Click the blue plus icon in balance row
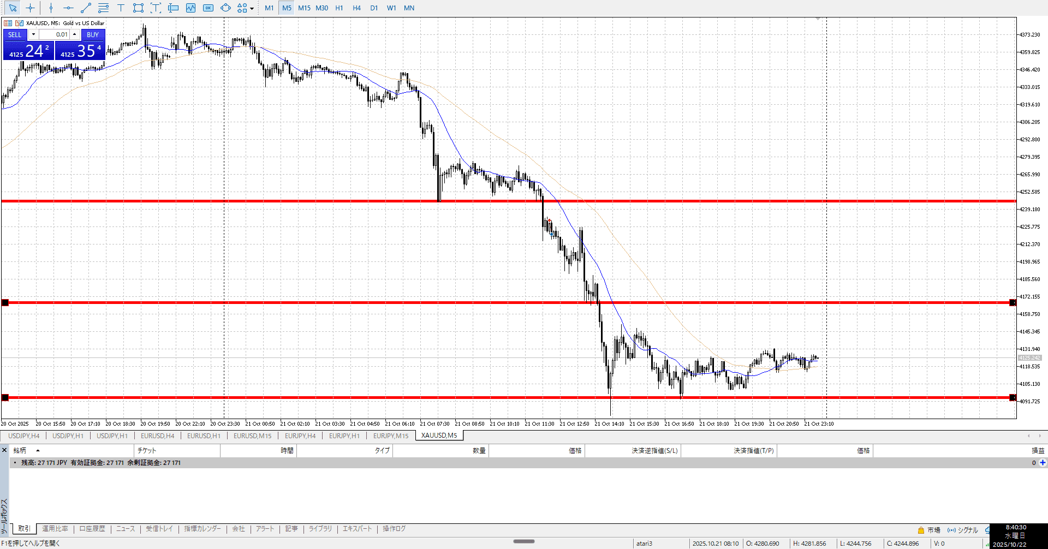1048x549 pixels. (x=1043, y=463)
